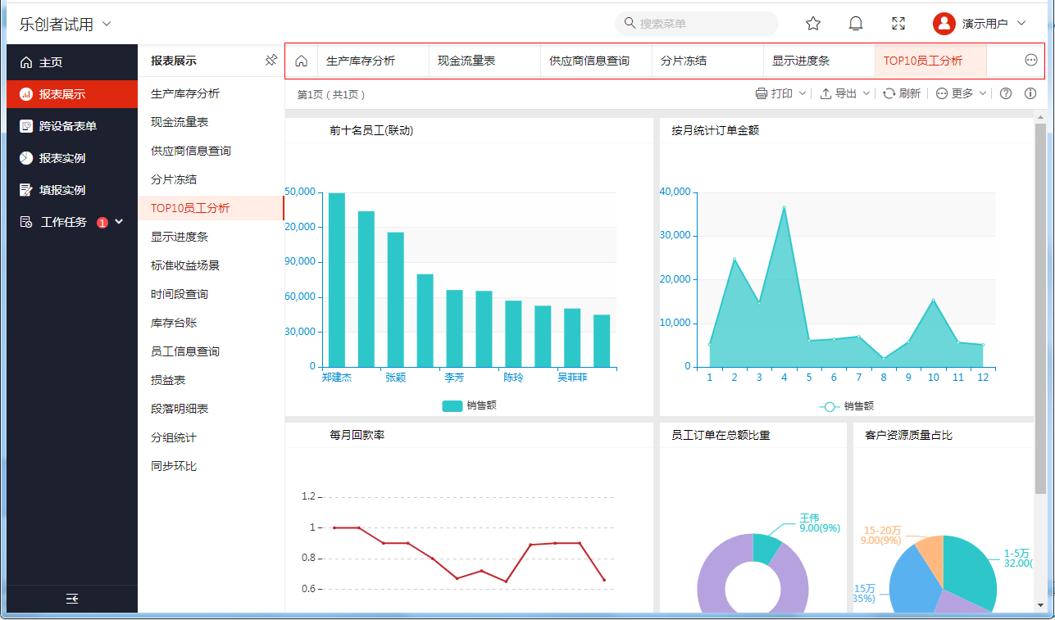Select 跨设备表单 in the sidebar
Image resolution: width=1055 pixels, height=620 pixels.
click(x=68, y=126)
